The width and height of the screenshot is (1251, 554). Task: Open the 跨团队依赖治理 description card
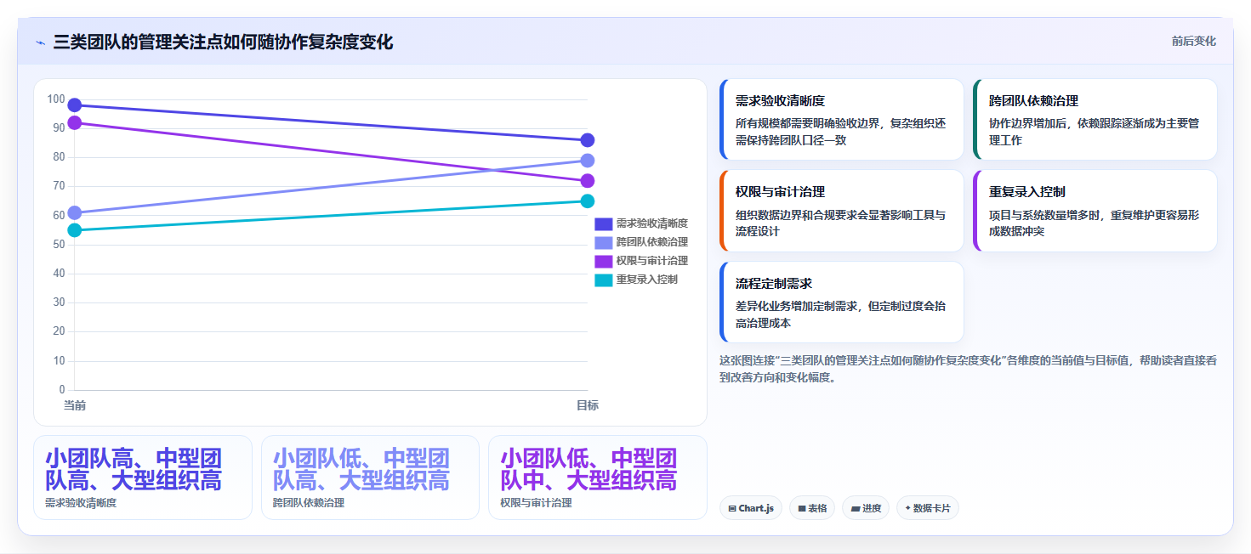click(x=1095, y=119)
